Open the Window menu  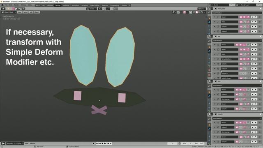pos(23,5)
